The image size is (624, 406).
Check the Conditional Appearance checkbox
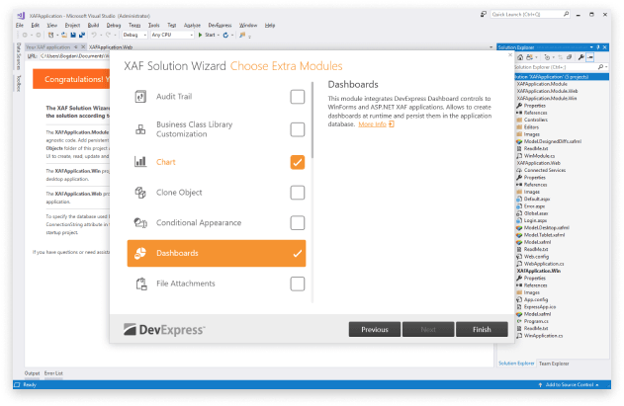click(298, 222)
